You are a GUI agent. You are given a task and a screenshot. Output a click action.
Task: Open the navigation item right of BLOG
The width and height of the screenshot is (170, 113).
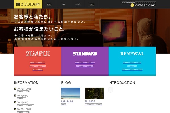click(x=92, y=4)
